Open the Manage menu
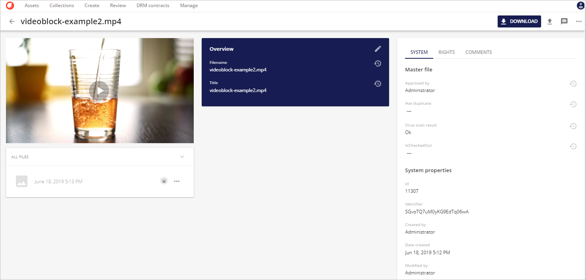The width and height of the screenshot is (586, 280). tap(189, 5)
